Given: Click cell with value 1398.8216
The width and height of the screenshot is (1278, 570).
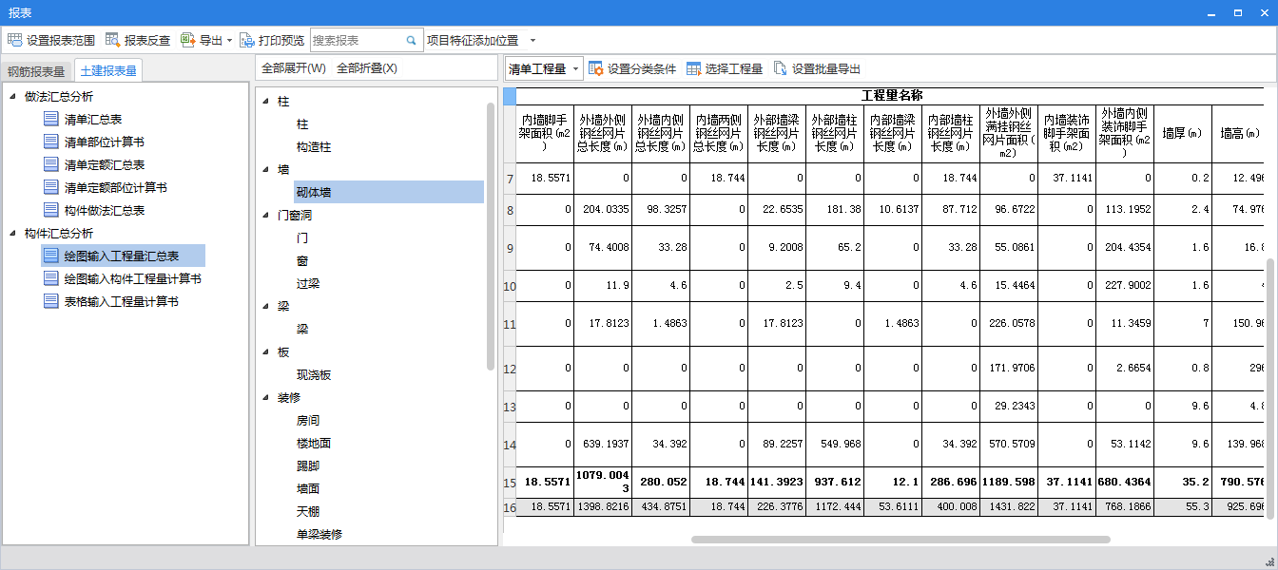Looking at the screenshot, I should point(603,508).
